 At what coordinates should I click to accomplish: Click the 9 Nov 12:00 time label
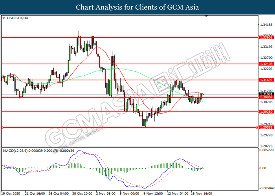(x=153, y=194)
